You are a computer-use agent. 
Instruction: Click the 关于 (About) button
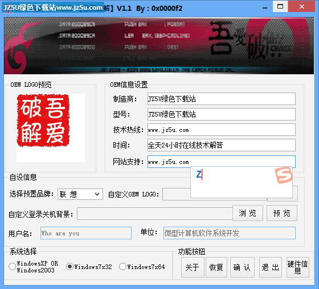[193, 267]
